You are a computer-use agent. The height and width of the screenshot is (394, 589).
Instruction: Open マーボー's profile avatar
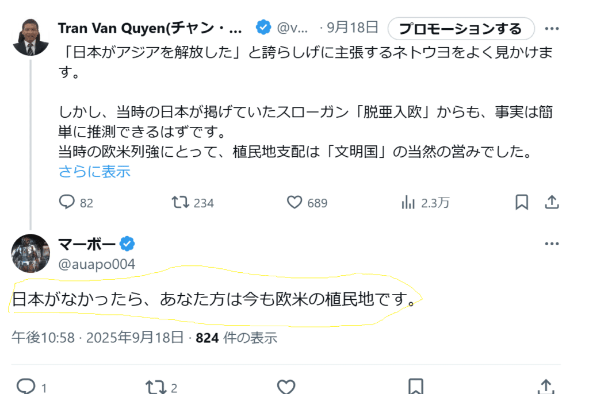point(30,253)
